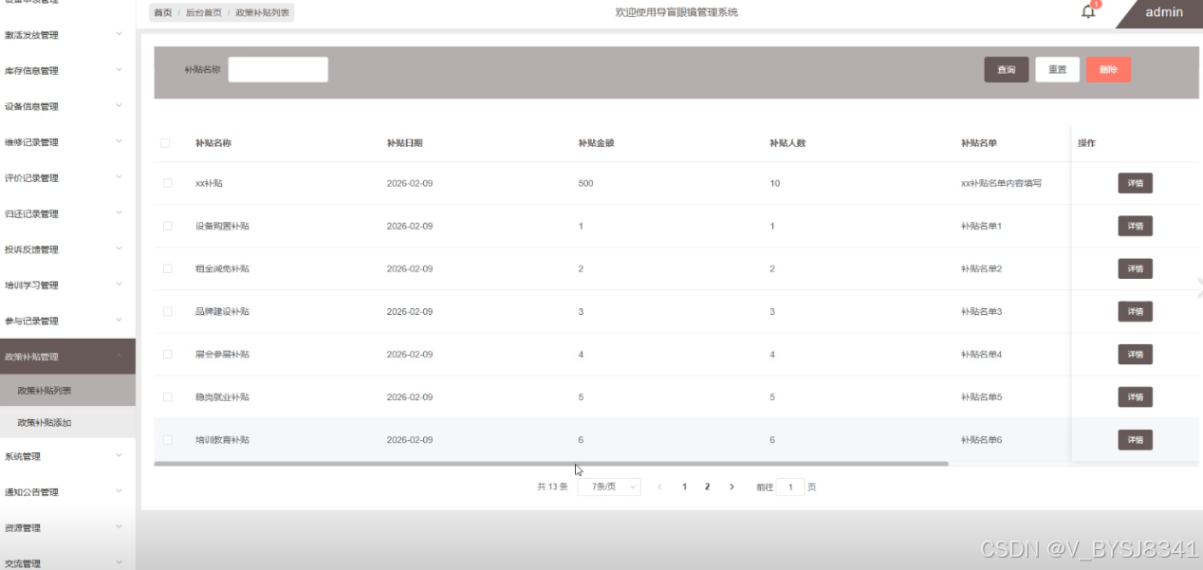Select 政策补贴列表 submenu item in sidebar
Viewport: 1203px width, 570px height.
(x=67, y=390)
